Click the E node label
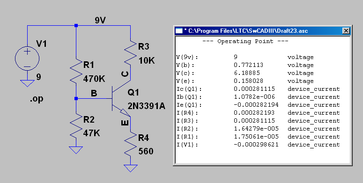This screenshot has height=183, width=363. [125, 123]
